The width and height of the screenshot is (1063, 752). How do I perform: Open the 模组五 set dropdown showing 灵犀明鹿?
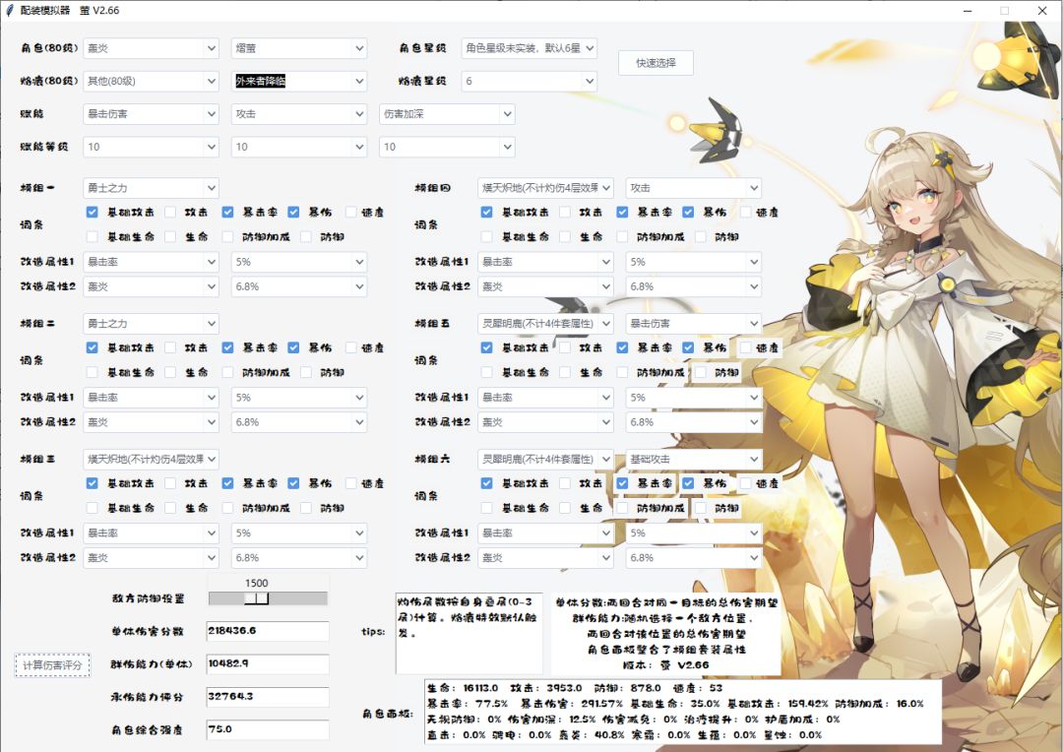click(x=545, y=324)
